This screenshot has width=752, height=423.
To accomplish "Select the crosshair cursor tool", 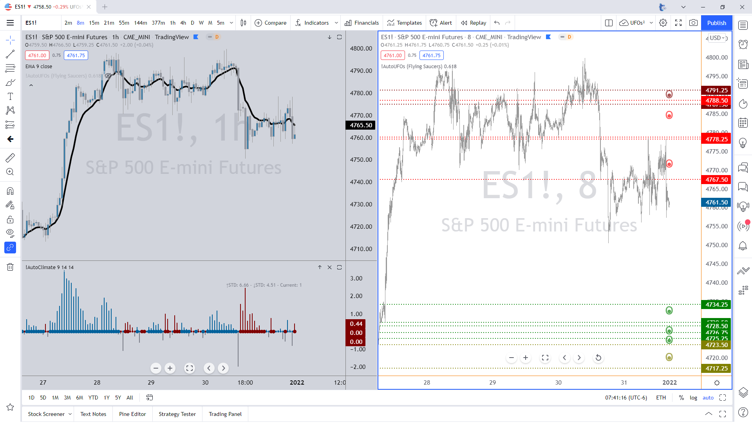I will 10,40.
